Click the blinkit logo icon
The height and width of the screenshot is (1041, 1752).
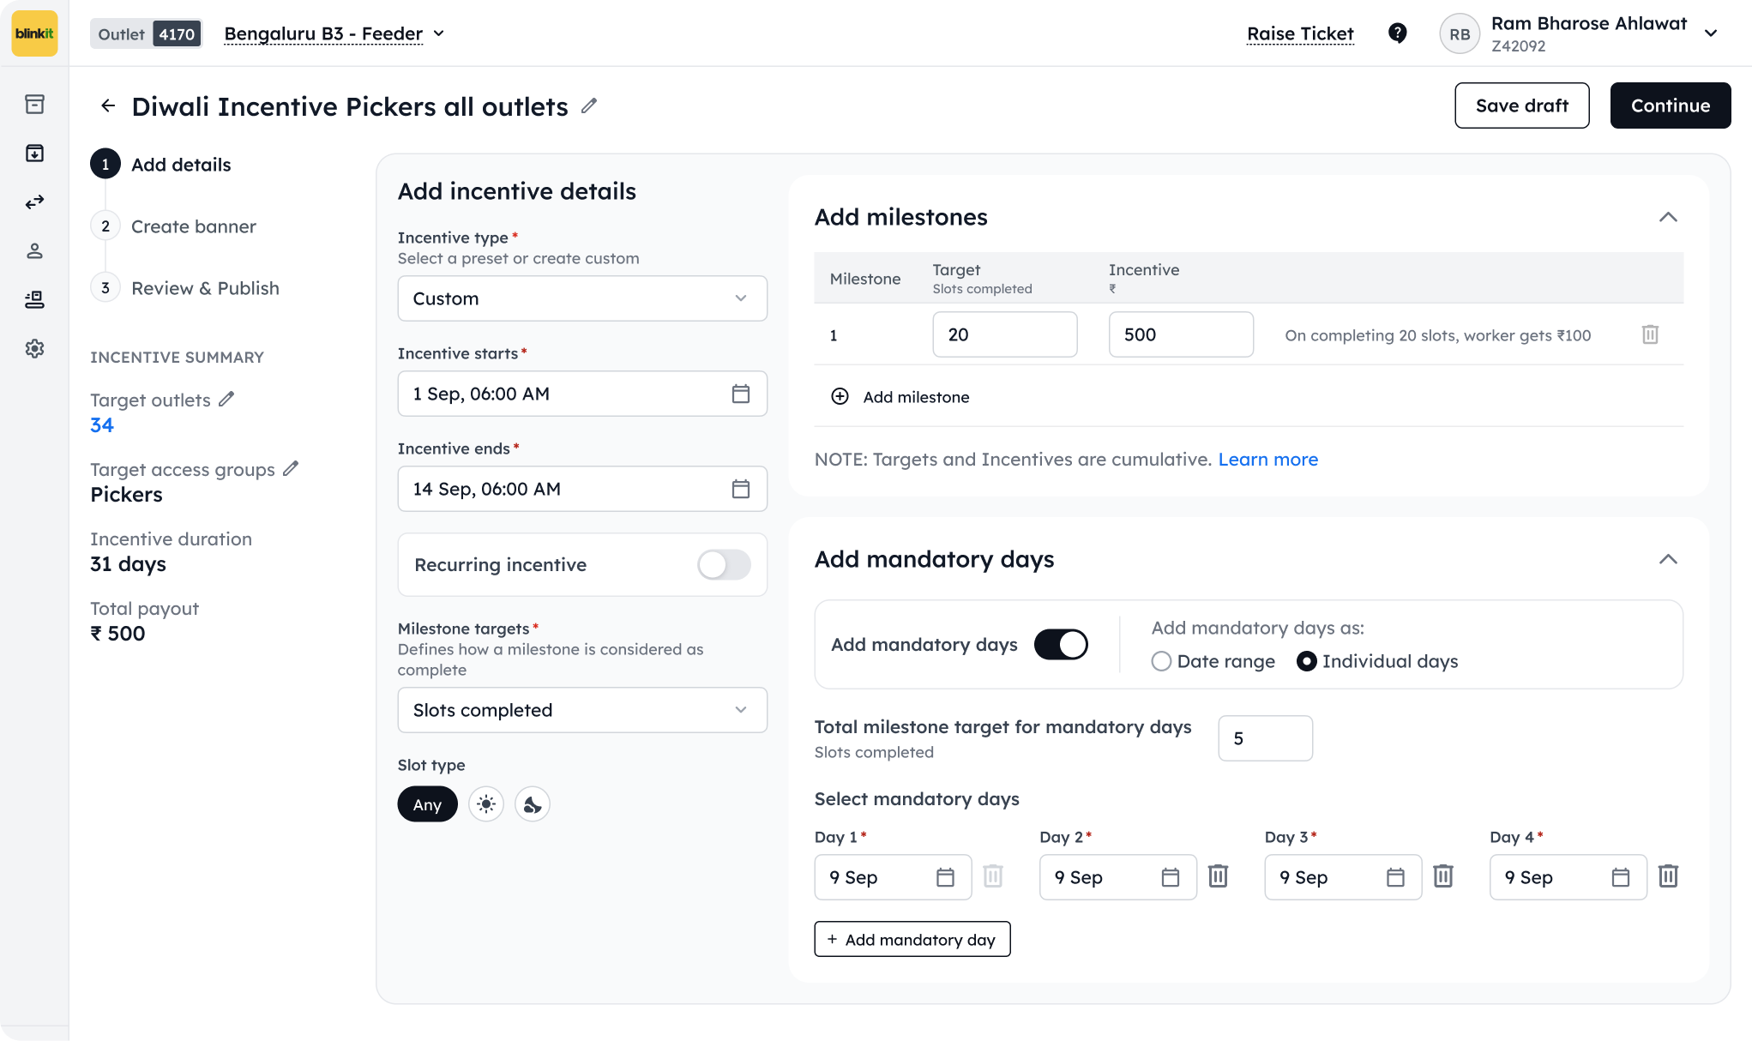click(34, 33)
